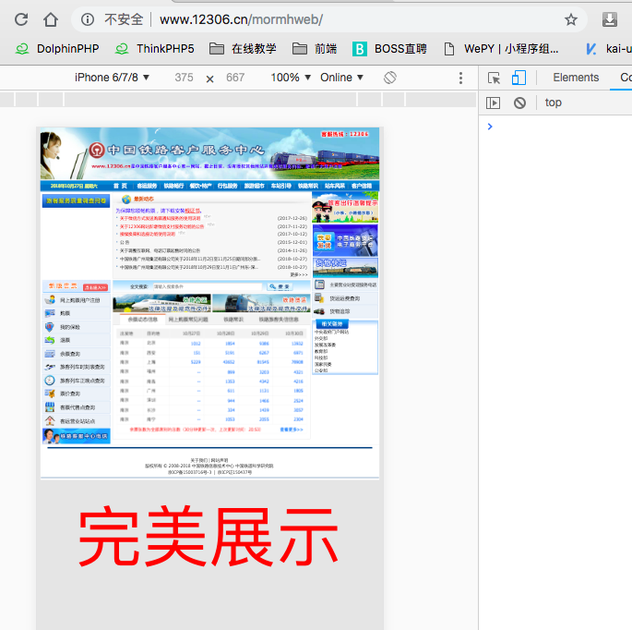632x630 pixels.
Task: Open the 前端 bookmarks folder
Action: (x=315, y=49)
